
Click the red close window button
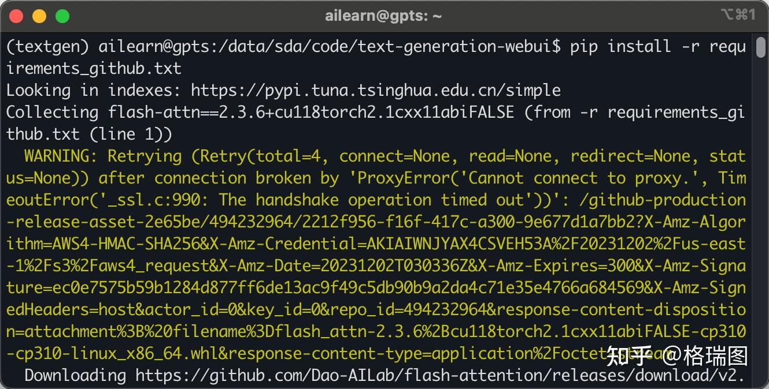pos(16,16)
